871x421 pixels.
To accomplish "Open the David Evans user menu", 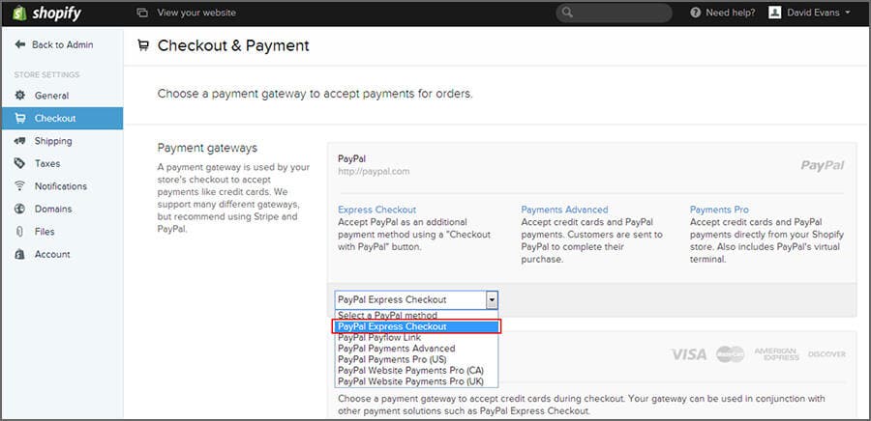I will coord(809,13).
